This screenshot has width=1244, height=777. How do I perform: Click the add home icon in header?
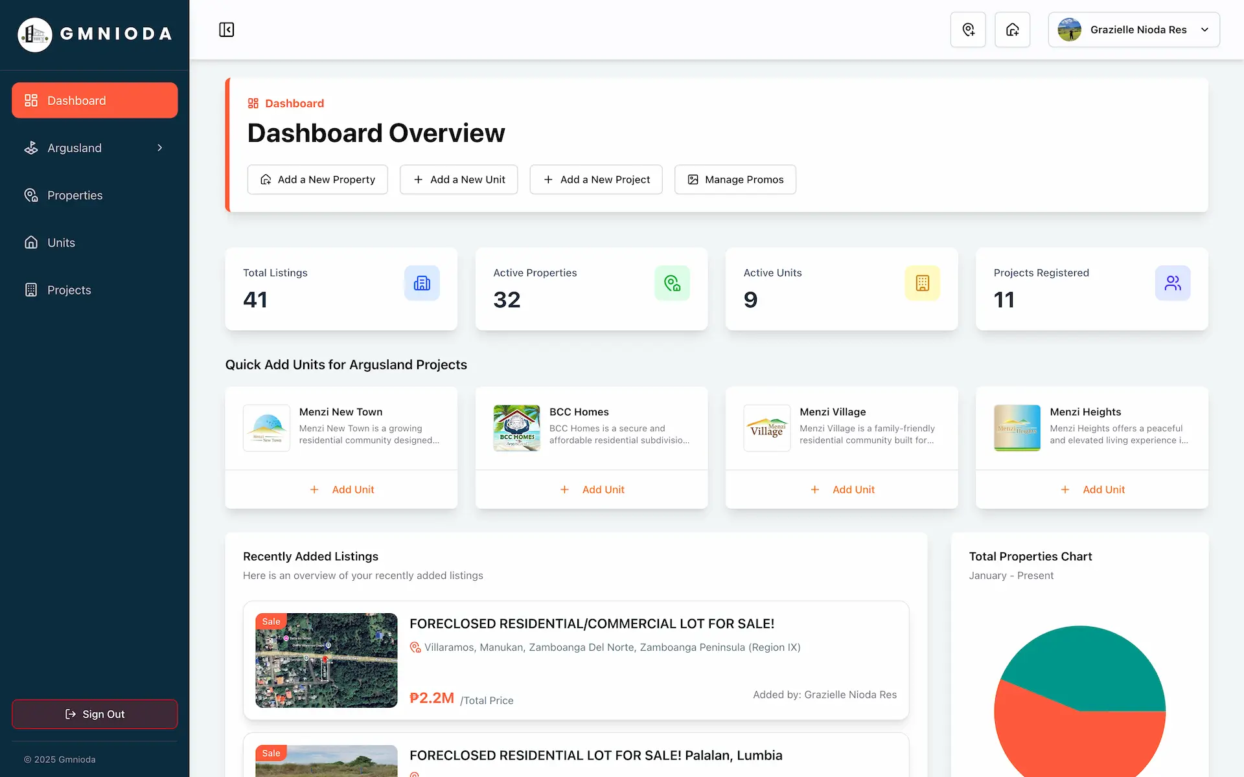tap(1012, 30)
